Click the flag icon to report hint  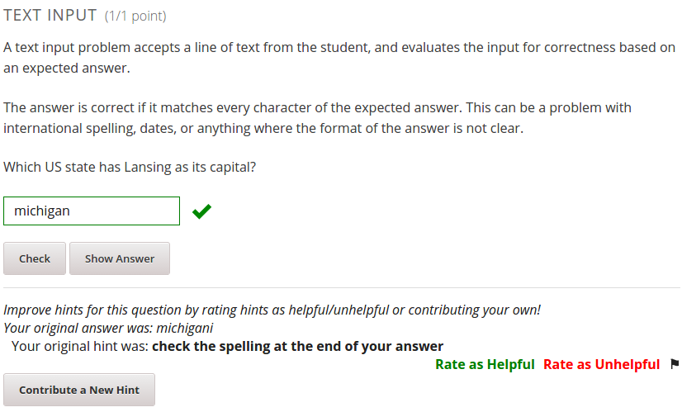(675, 363)
